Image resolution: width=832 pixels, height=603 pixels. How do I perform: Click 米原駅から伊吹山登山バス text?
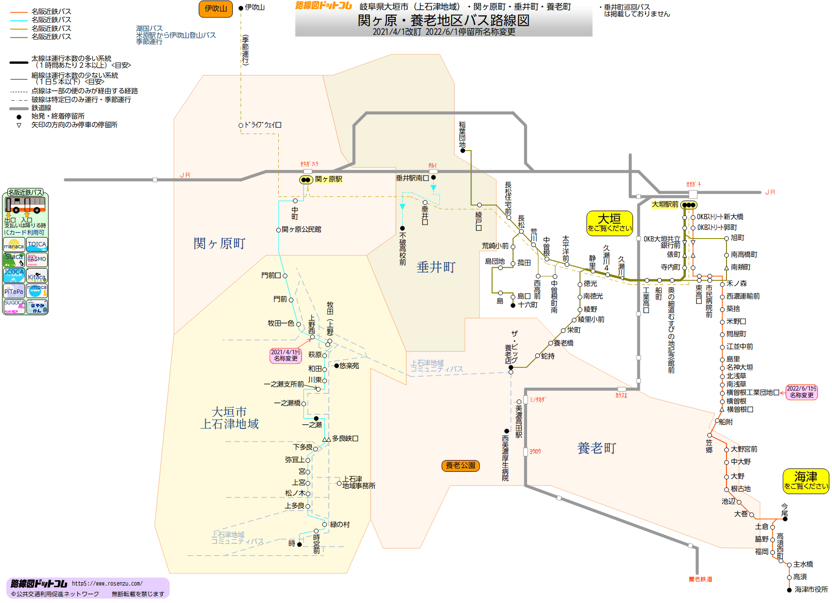(x=176, y=35)
